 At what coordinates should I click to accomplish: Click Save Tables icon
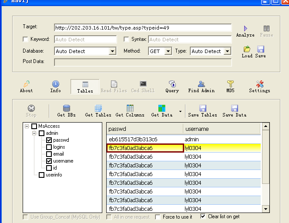coord(203,108)
